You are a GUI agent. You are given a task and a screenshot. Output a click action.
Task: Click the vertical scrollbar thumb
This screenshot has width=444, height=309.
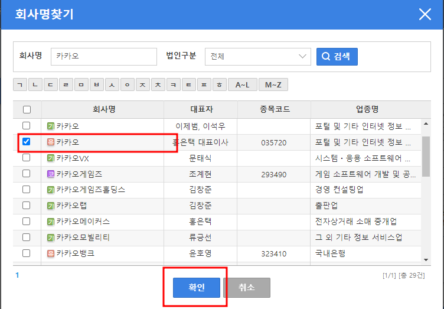[x=426, y=157]
